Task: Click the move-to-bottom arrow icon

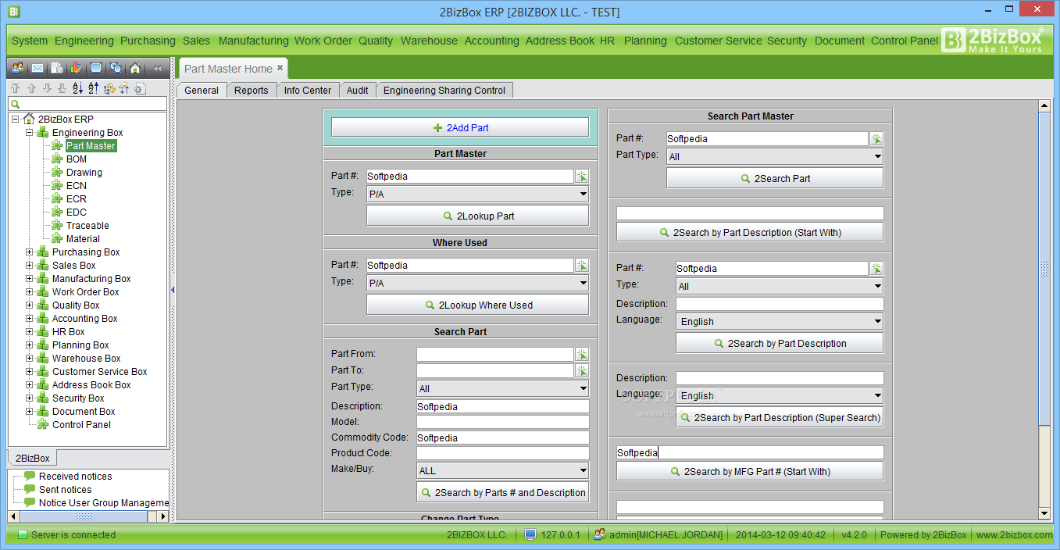Action: point(62,88)
